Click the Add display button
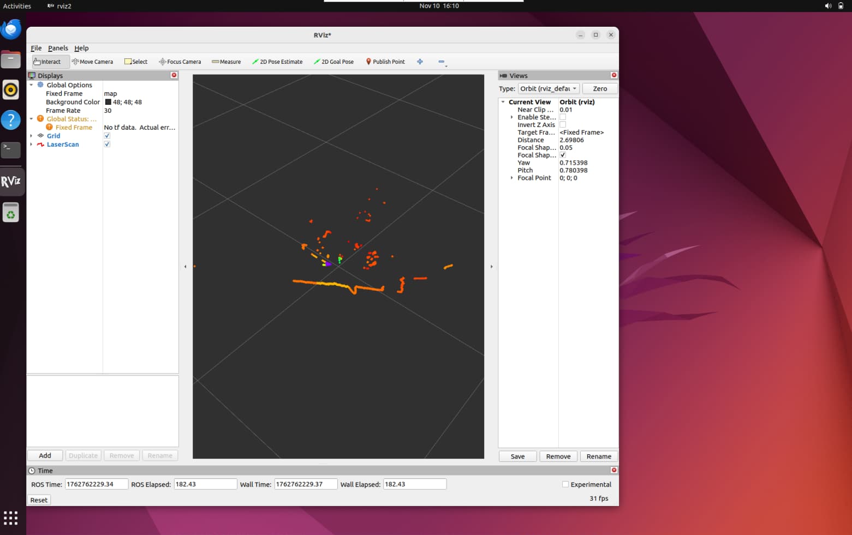852x535 pixels. [x=45, y=455]
